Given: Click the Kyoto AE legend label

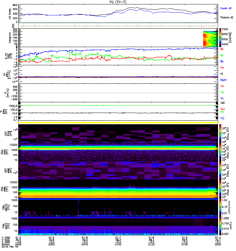Looking at the screenshot, I should [x=226, y=8].
